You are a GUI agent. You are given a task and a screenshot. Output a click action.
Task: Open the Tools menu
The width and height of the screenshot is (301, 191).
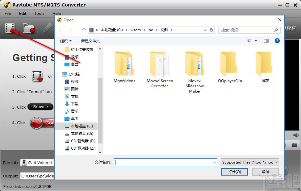39,14
